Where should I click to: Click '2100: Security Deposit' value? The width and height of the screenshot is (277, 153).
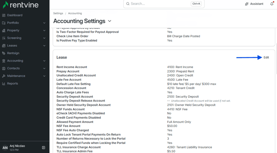pos(183,97)
